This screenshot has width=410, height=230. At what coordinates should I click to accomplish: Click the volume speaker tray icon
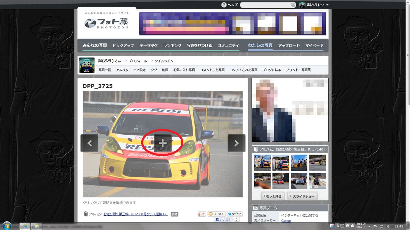388,226
